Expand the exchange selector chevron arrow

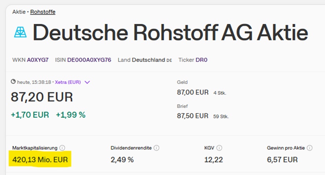(x=87, y=82)
